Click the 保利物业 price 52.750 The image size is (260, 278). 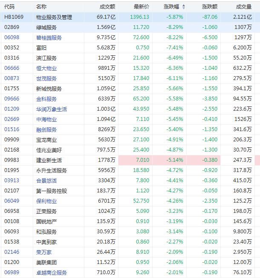point(141,201)
